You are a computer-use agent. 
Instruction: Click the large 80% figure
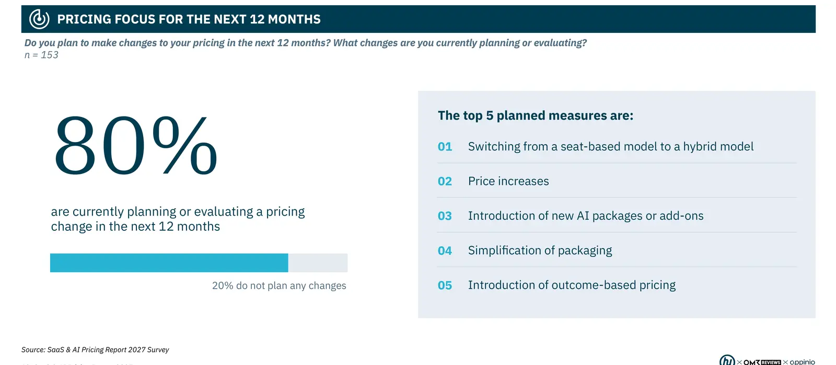click(135, 146)
